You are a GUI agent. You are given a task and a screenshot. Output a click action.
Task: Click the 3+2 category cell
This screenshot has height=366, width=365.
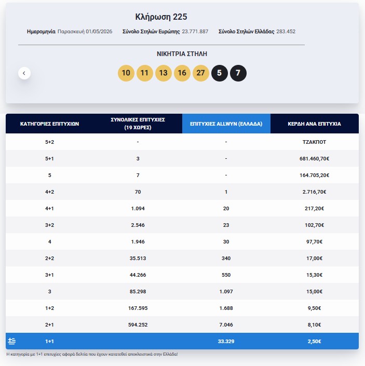click(x=49, y=225)
